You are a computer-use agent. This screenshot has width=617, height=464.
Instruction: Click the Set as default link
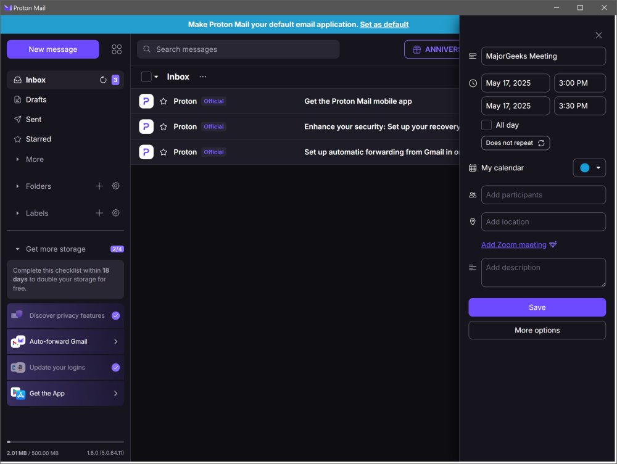point(384,25)
